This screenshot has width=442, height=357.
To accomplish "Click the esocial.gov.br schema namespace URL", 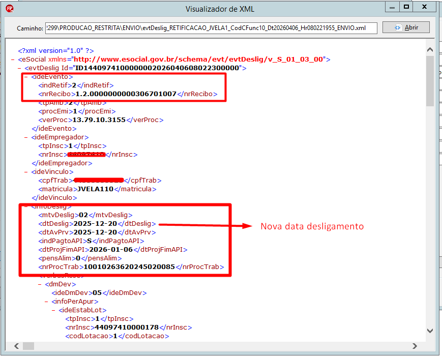I will 198,59.
